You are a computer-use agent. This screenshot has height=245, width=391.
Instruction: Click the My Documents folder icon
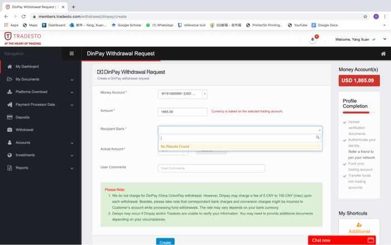9,79
